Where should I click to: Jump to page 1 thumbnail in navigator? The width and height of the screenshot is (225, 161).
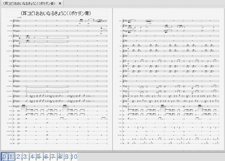coord(11,157)
